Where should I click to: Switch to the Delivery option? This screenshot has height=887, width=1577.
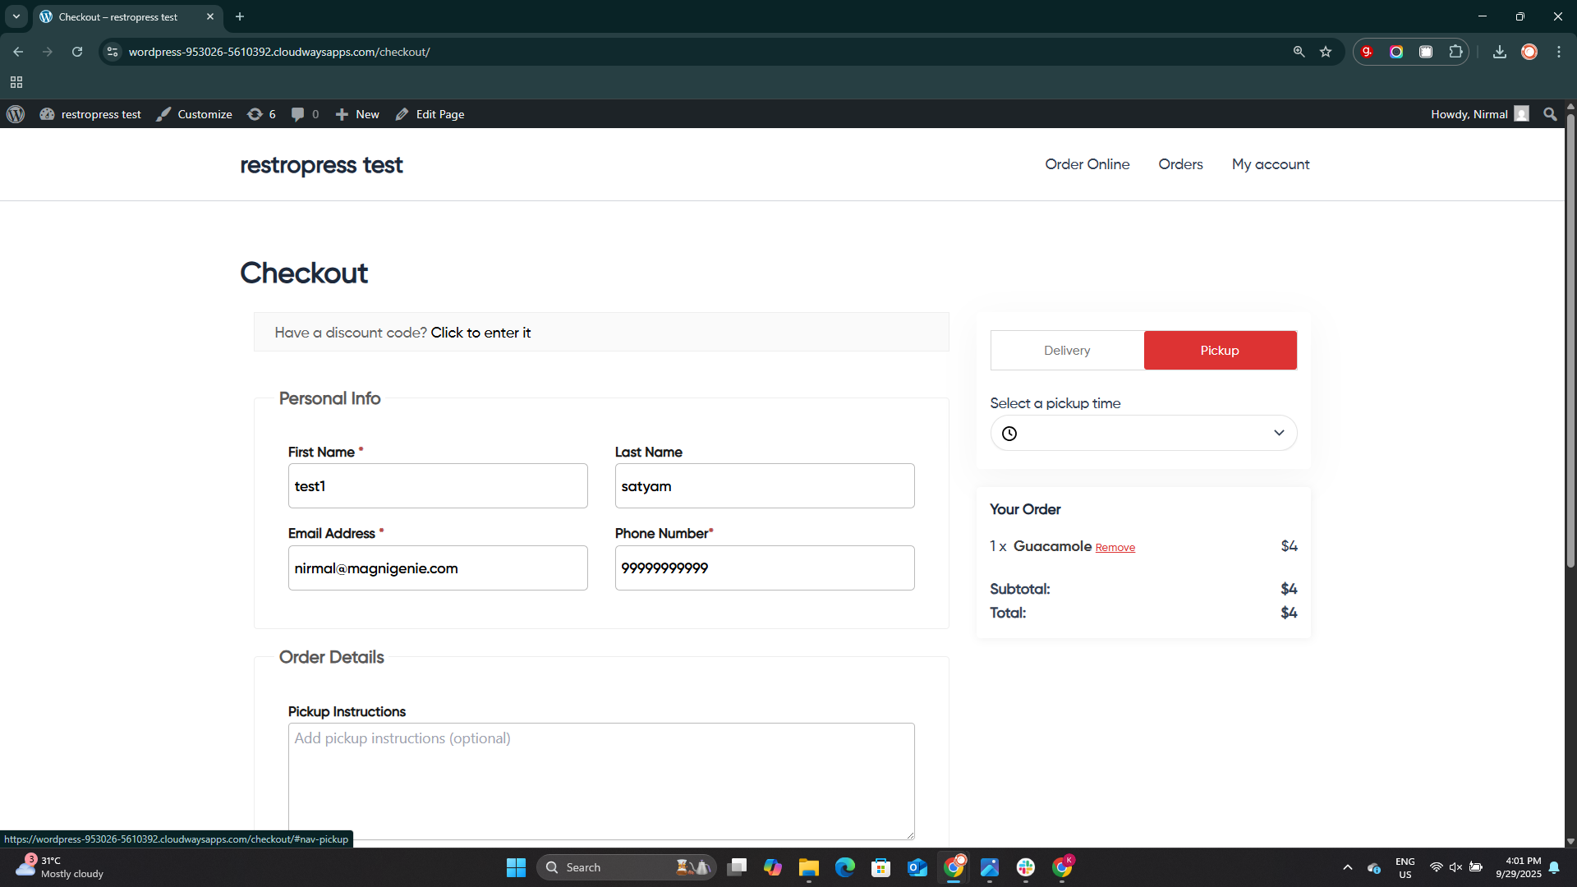pos(1067,350)
